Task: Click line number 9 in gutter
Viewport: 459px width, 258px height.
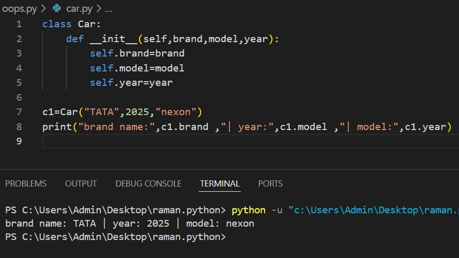Action: (x=19, y=141)
